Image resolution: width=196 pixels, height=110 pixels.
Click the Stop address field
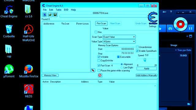(x=119, y=53)
